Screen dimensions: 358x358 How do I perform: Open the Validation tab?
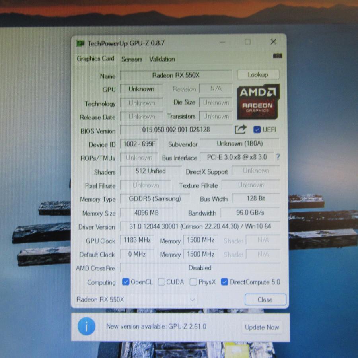pos(162,59)
